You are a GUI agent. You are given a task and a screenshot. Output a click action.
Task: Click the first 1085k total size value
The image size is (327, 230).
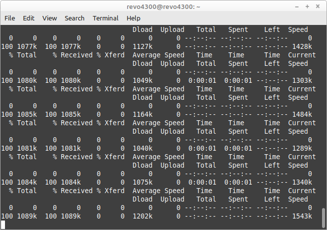point(27,114)
